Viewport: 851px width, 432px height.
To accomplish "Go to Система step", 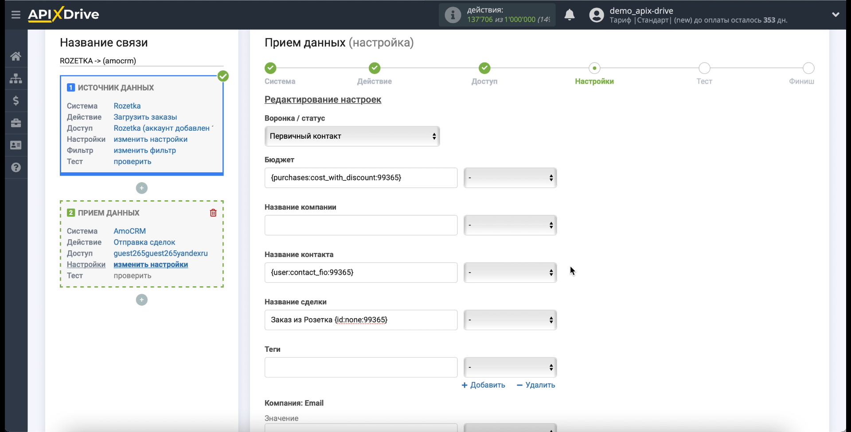I will 270,68.
